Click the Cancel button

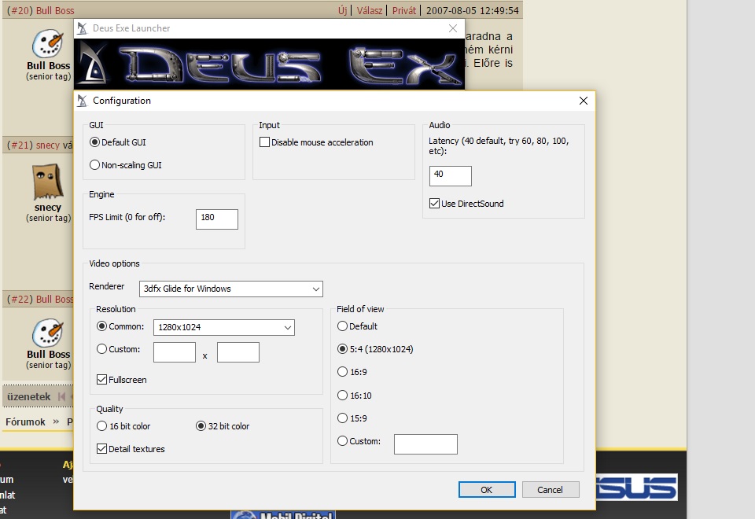coord(551,490)
